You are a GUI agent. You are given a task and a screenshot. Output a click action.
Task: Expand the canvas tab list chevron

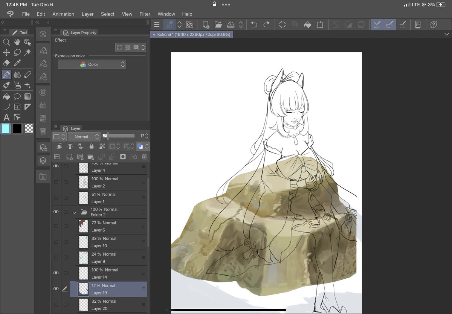click(x=446, y=34)
